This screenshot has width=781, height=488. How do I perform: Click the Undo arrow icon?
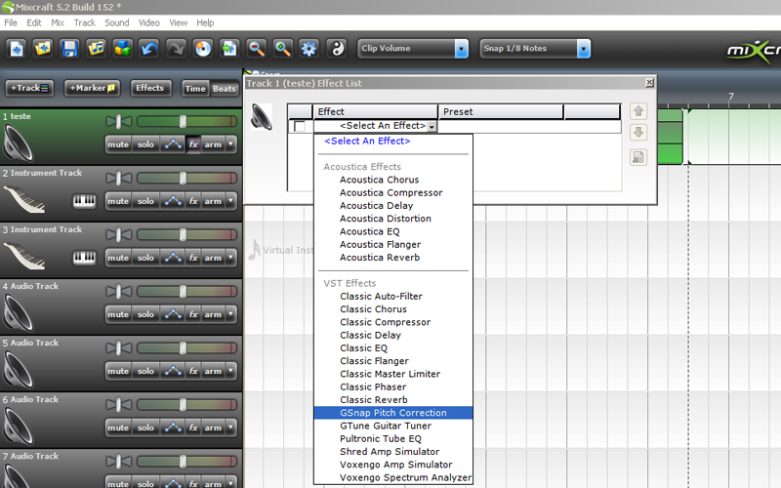(149, 49)
